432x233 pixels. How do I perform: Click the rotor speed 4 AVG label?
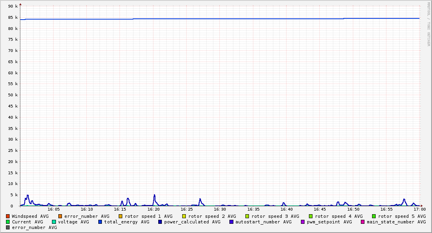tap(338, 216)
